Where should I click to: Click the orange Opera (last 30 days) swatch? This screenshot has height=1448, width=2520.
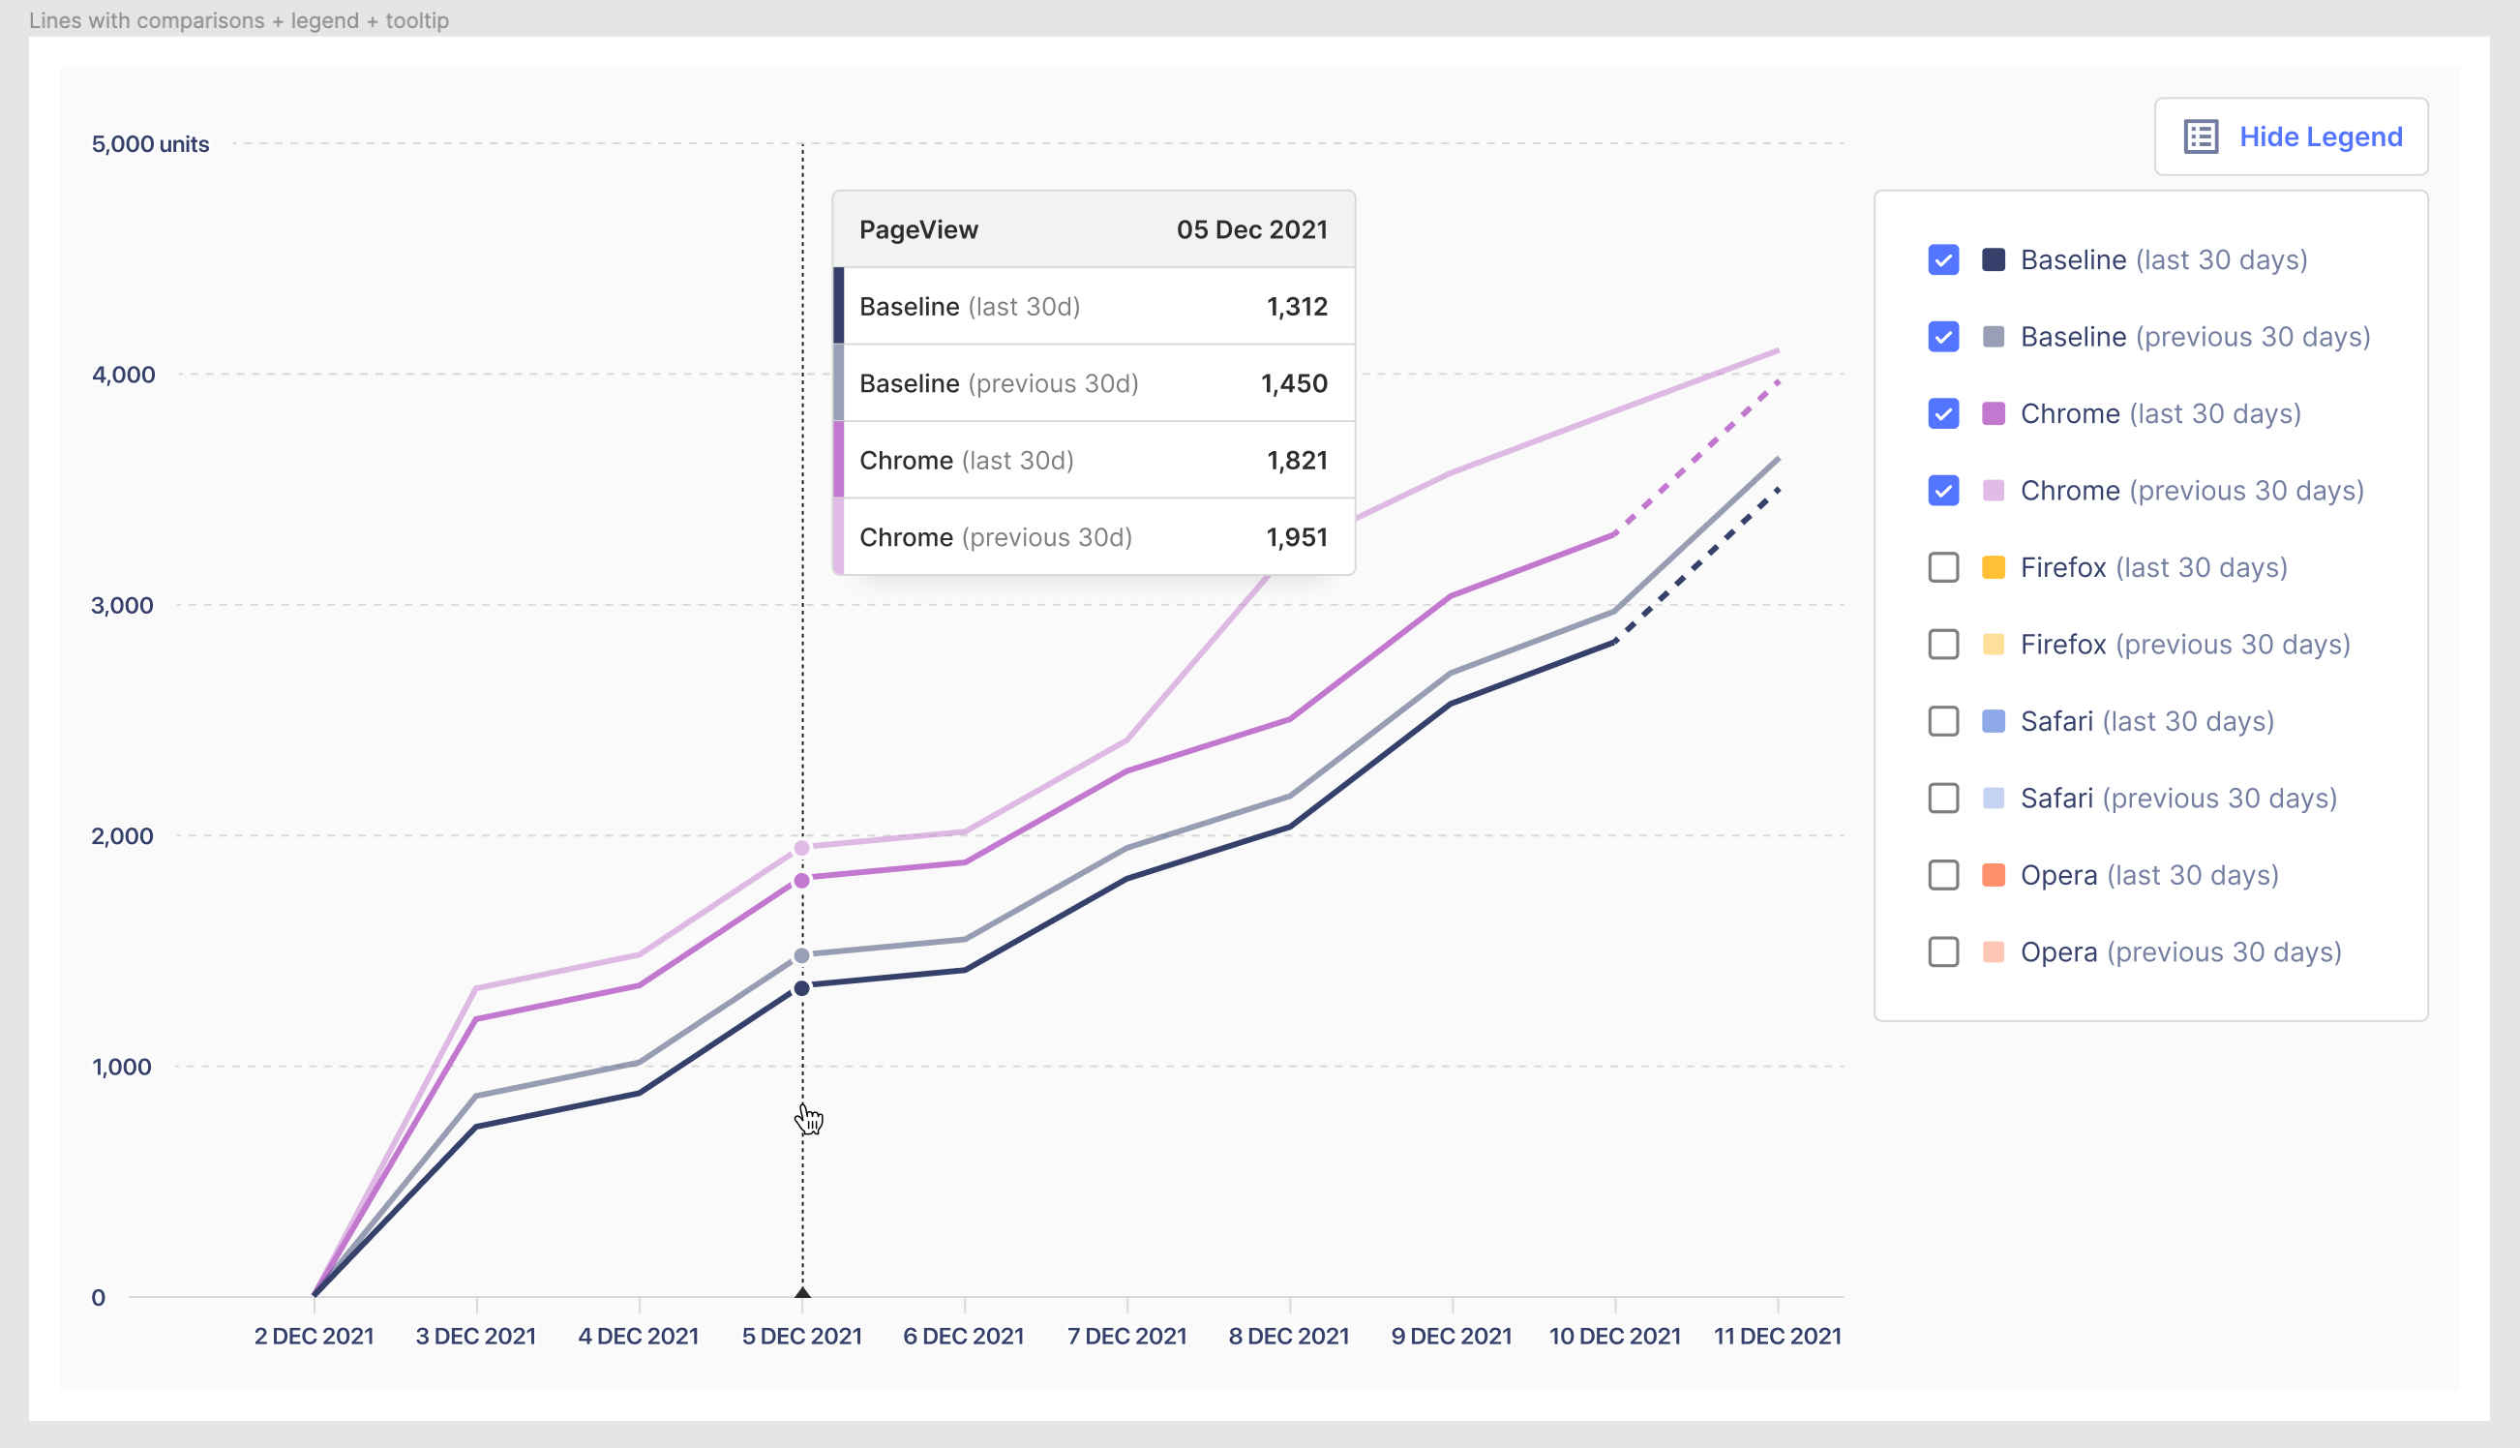pos(1993,875)
